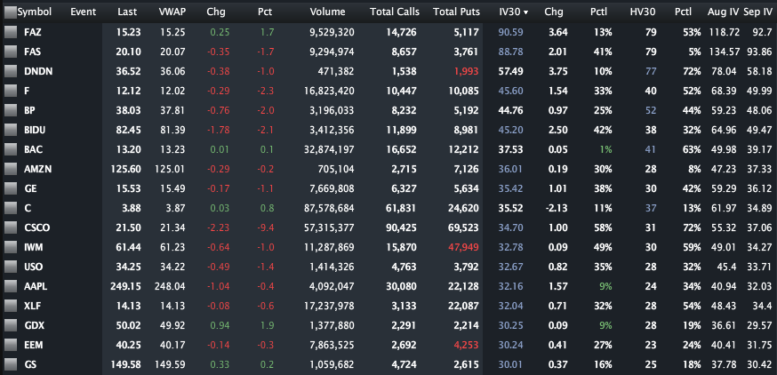Open the BIDU ticker symbol

tap(36, 130)
